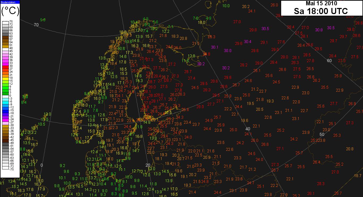This screenshot has width=363, height=197.
Task: Select the gray 60 grid label
Action: (x=329, y=60)
